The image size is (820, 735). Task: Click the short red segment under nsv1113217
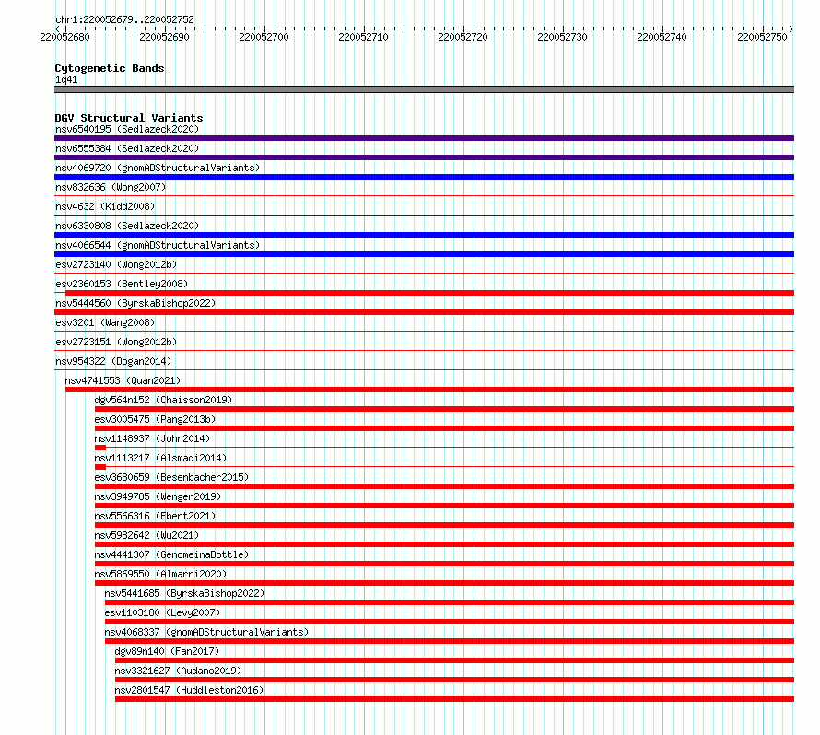(100, 467)
